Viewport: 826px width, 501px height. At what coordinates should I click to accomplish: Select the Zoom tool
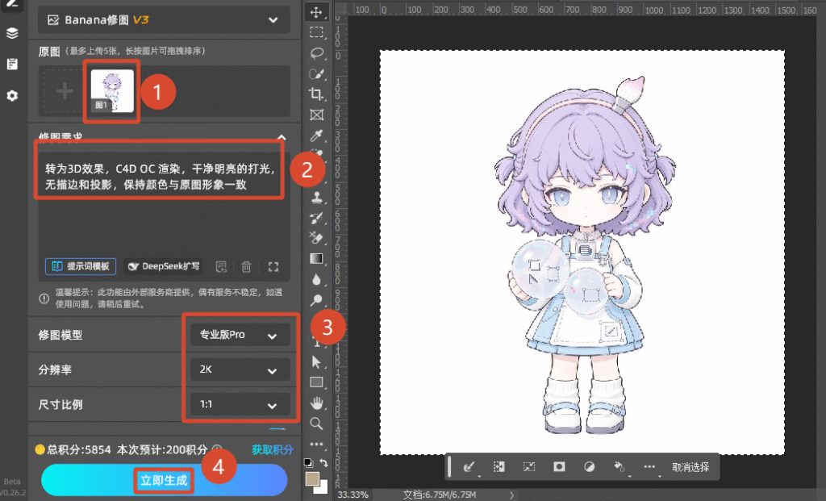pos(316,424)
